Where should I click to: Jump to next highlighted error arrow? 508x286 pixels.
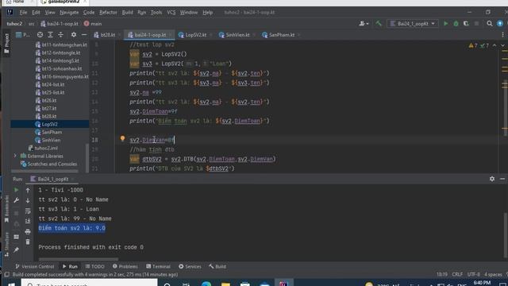point(502,45)
